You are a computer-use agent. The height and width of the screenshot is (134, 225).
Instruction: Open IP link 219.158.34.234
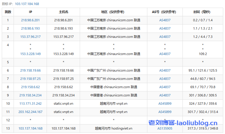coord(30,95)
